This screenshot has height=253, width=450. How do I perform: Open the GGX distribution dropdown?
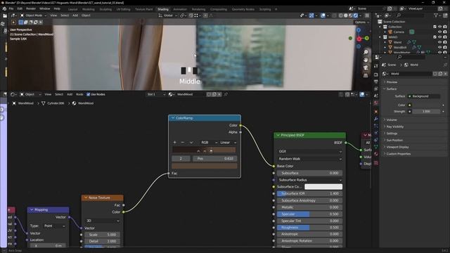(309, 151)
